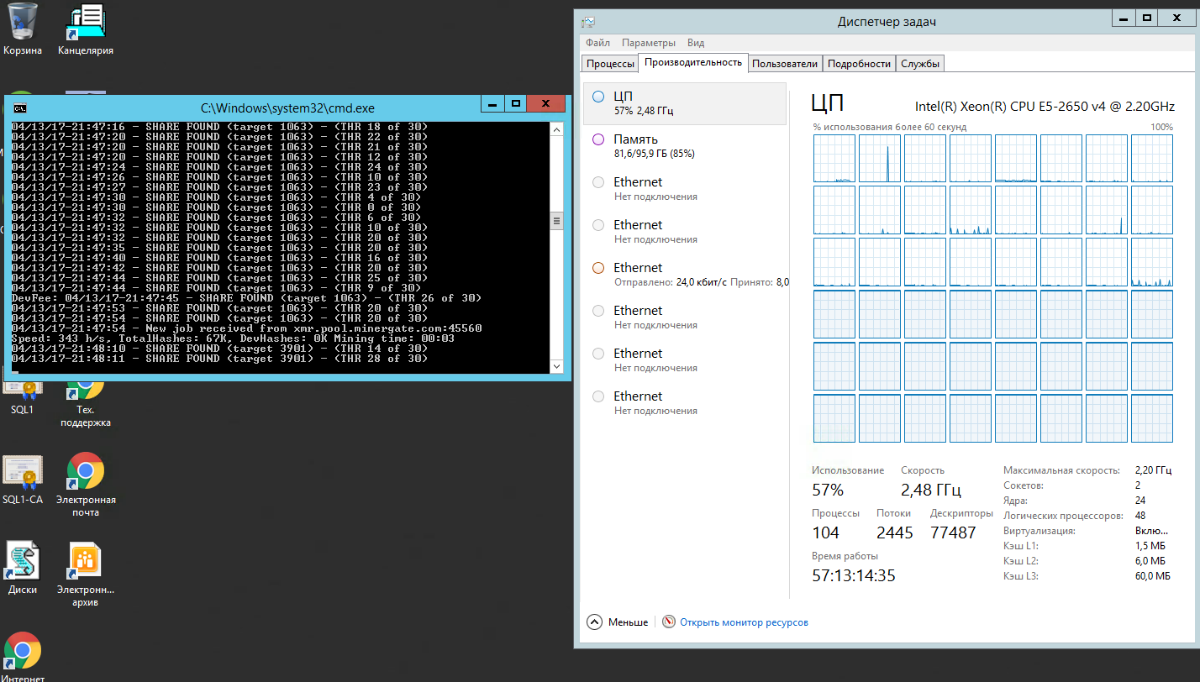Click the cmd.exe window title bar icon
This screenshot has width=1200, height=682.
pyautogui.click(x=20, y=108)
